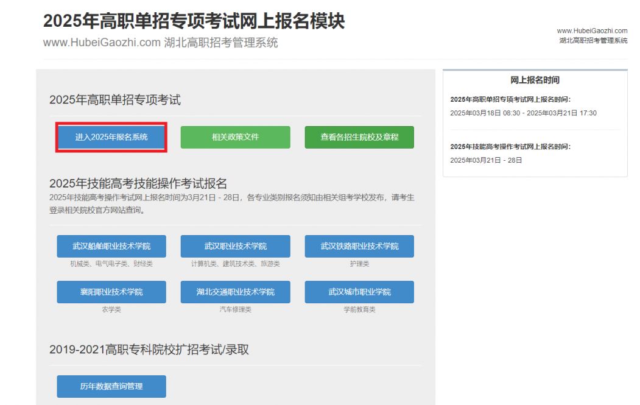The image size is (640, 405).
Task: Open the 相关政策文件 button
Action: pos(236,137)
